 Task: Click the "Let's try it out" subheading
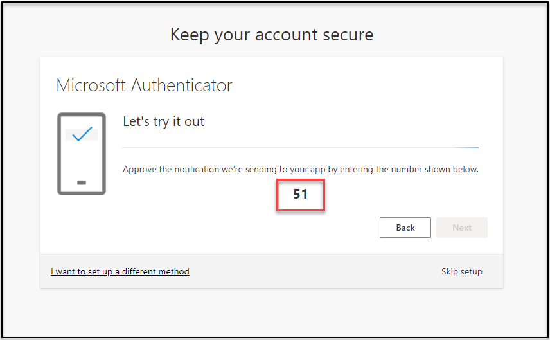163,121
